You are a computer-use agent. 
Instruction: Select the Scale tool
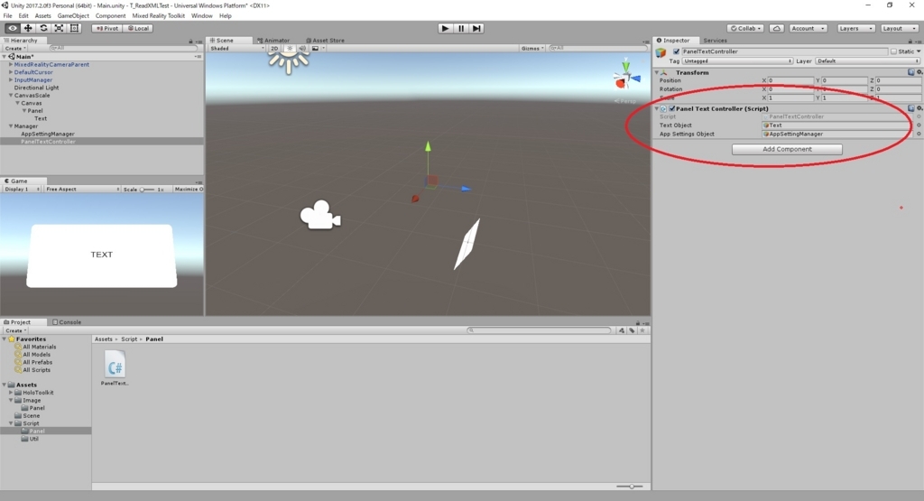click(59, 28)
